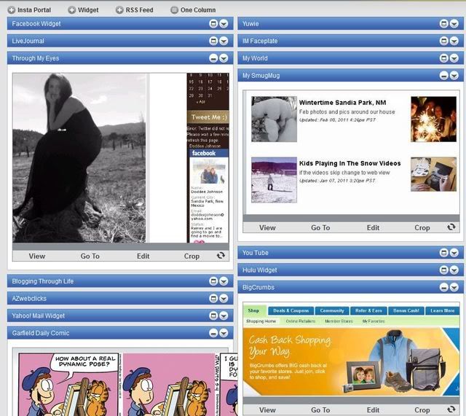
Task: Expand the Hulu Widget panel
Action: [443, 270]
